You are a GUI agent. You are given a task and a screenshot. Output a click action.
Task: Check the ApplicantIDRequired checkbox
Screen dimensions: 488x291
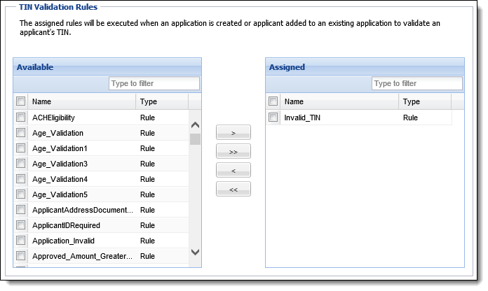click(x=21, y=225)
